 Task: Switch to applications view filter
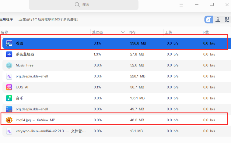point(209,20)
